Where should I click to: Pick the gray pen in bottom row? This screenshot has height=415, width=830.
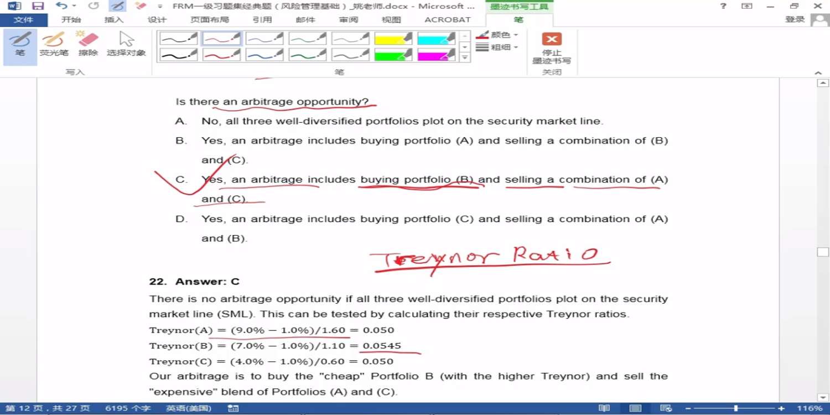(x=351, y=54)
